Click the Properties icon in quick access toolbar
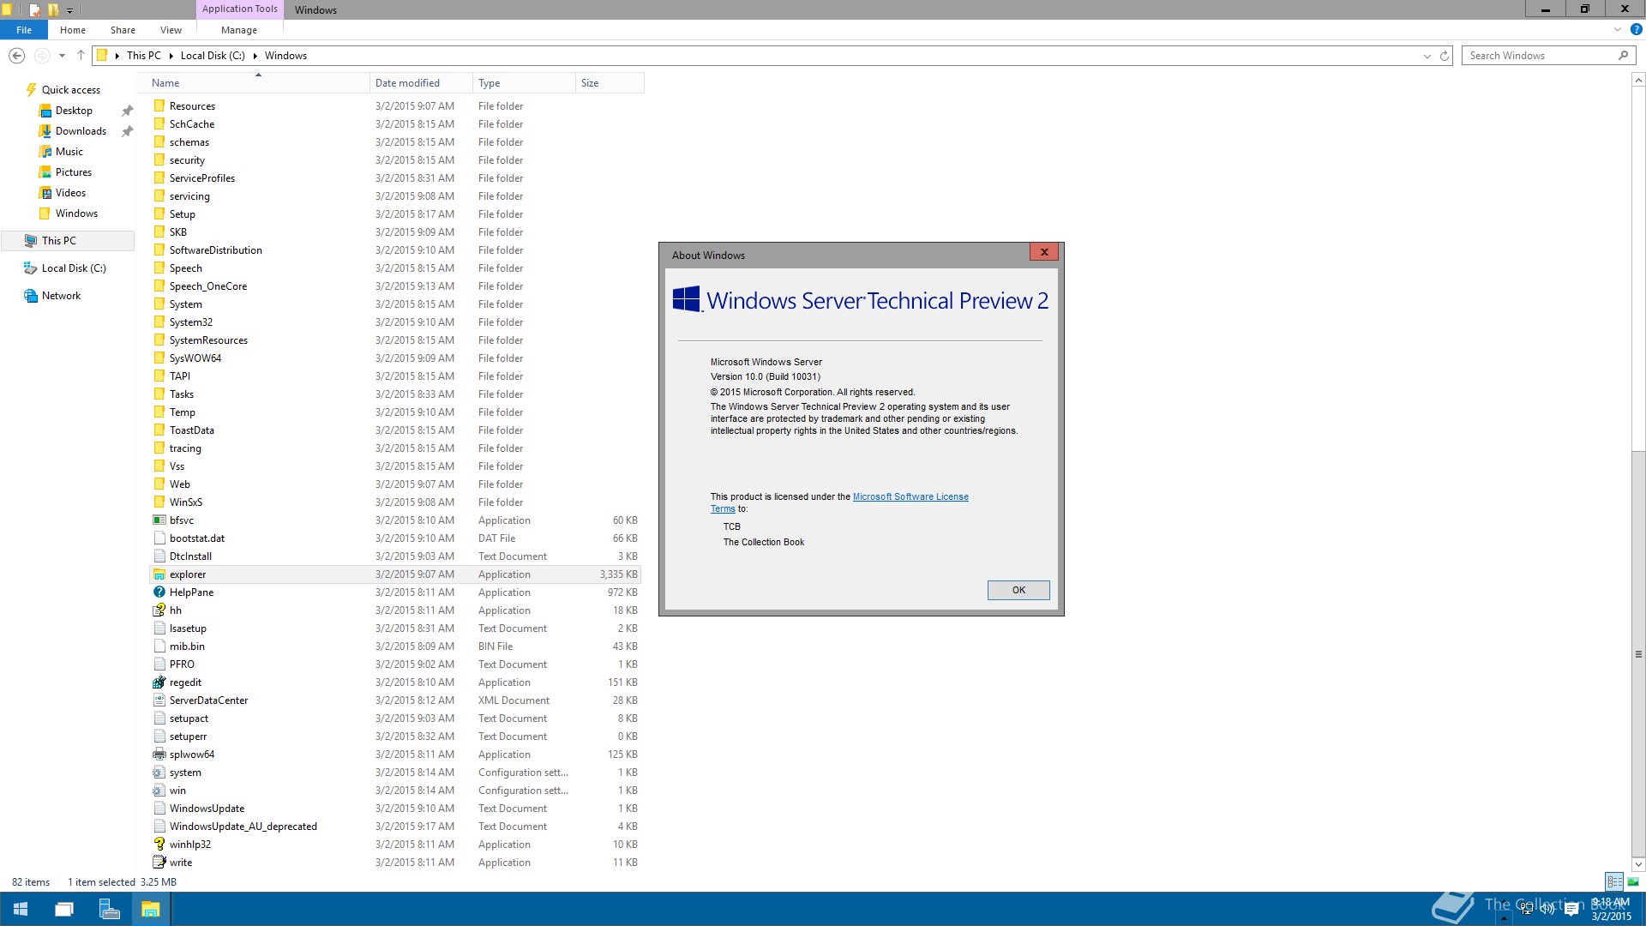 click(34, 9)
